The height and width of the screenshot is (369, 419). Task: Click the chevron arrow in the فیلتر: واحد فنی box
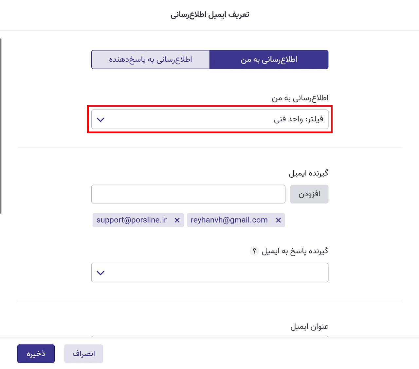[100, 119]
